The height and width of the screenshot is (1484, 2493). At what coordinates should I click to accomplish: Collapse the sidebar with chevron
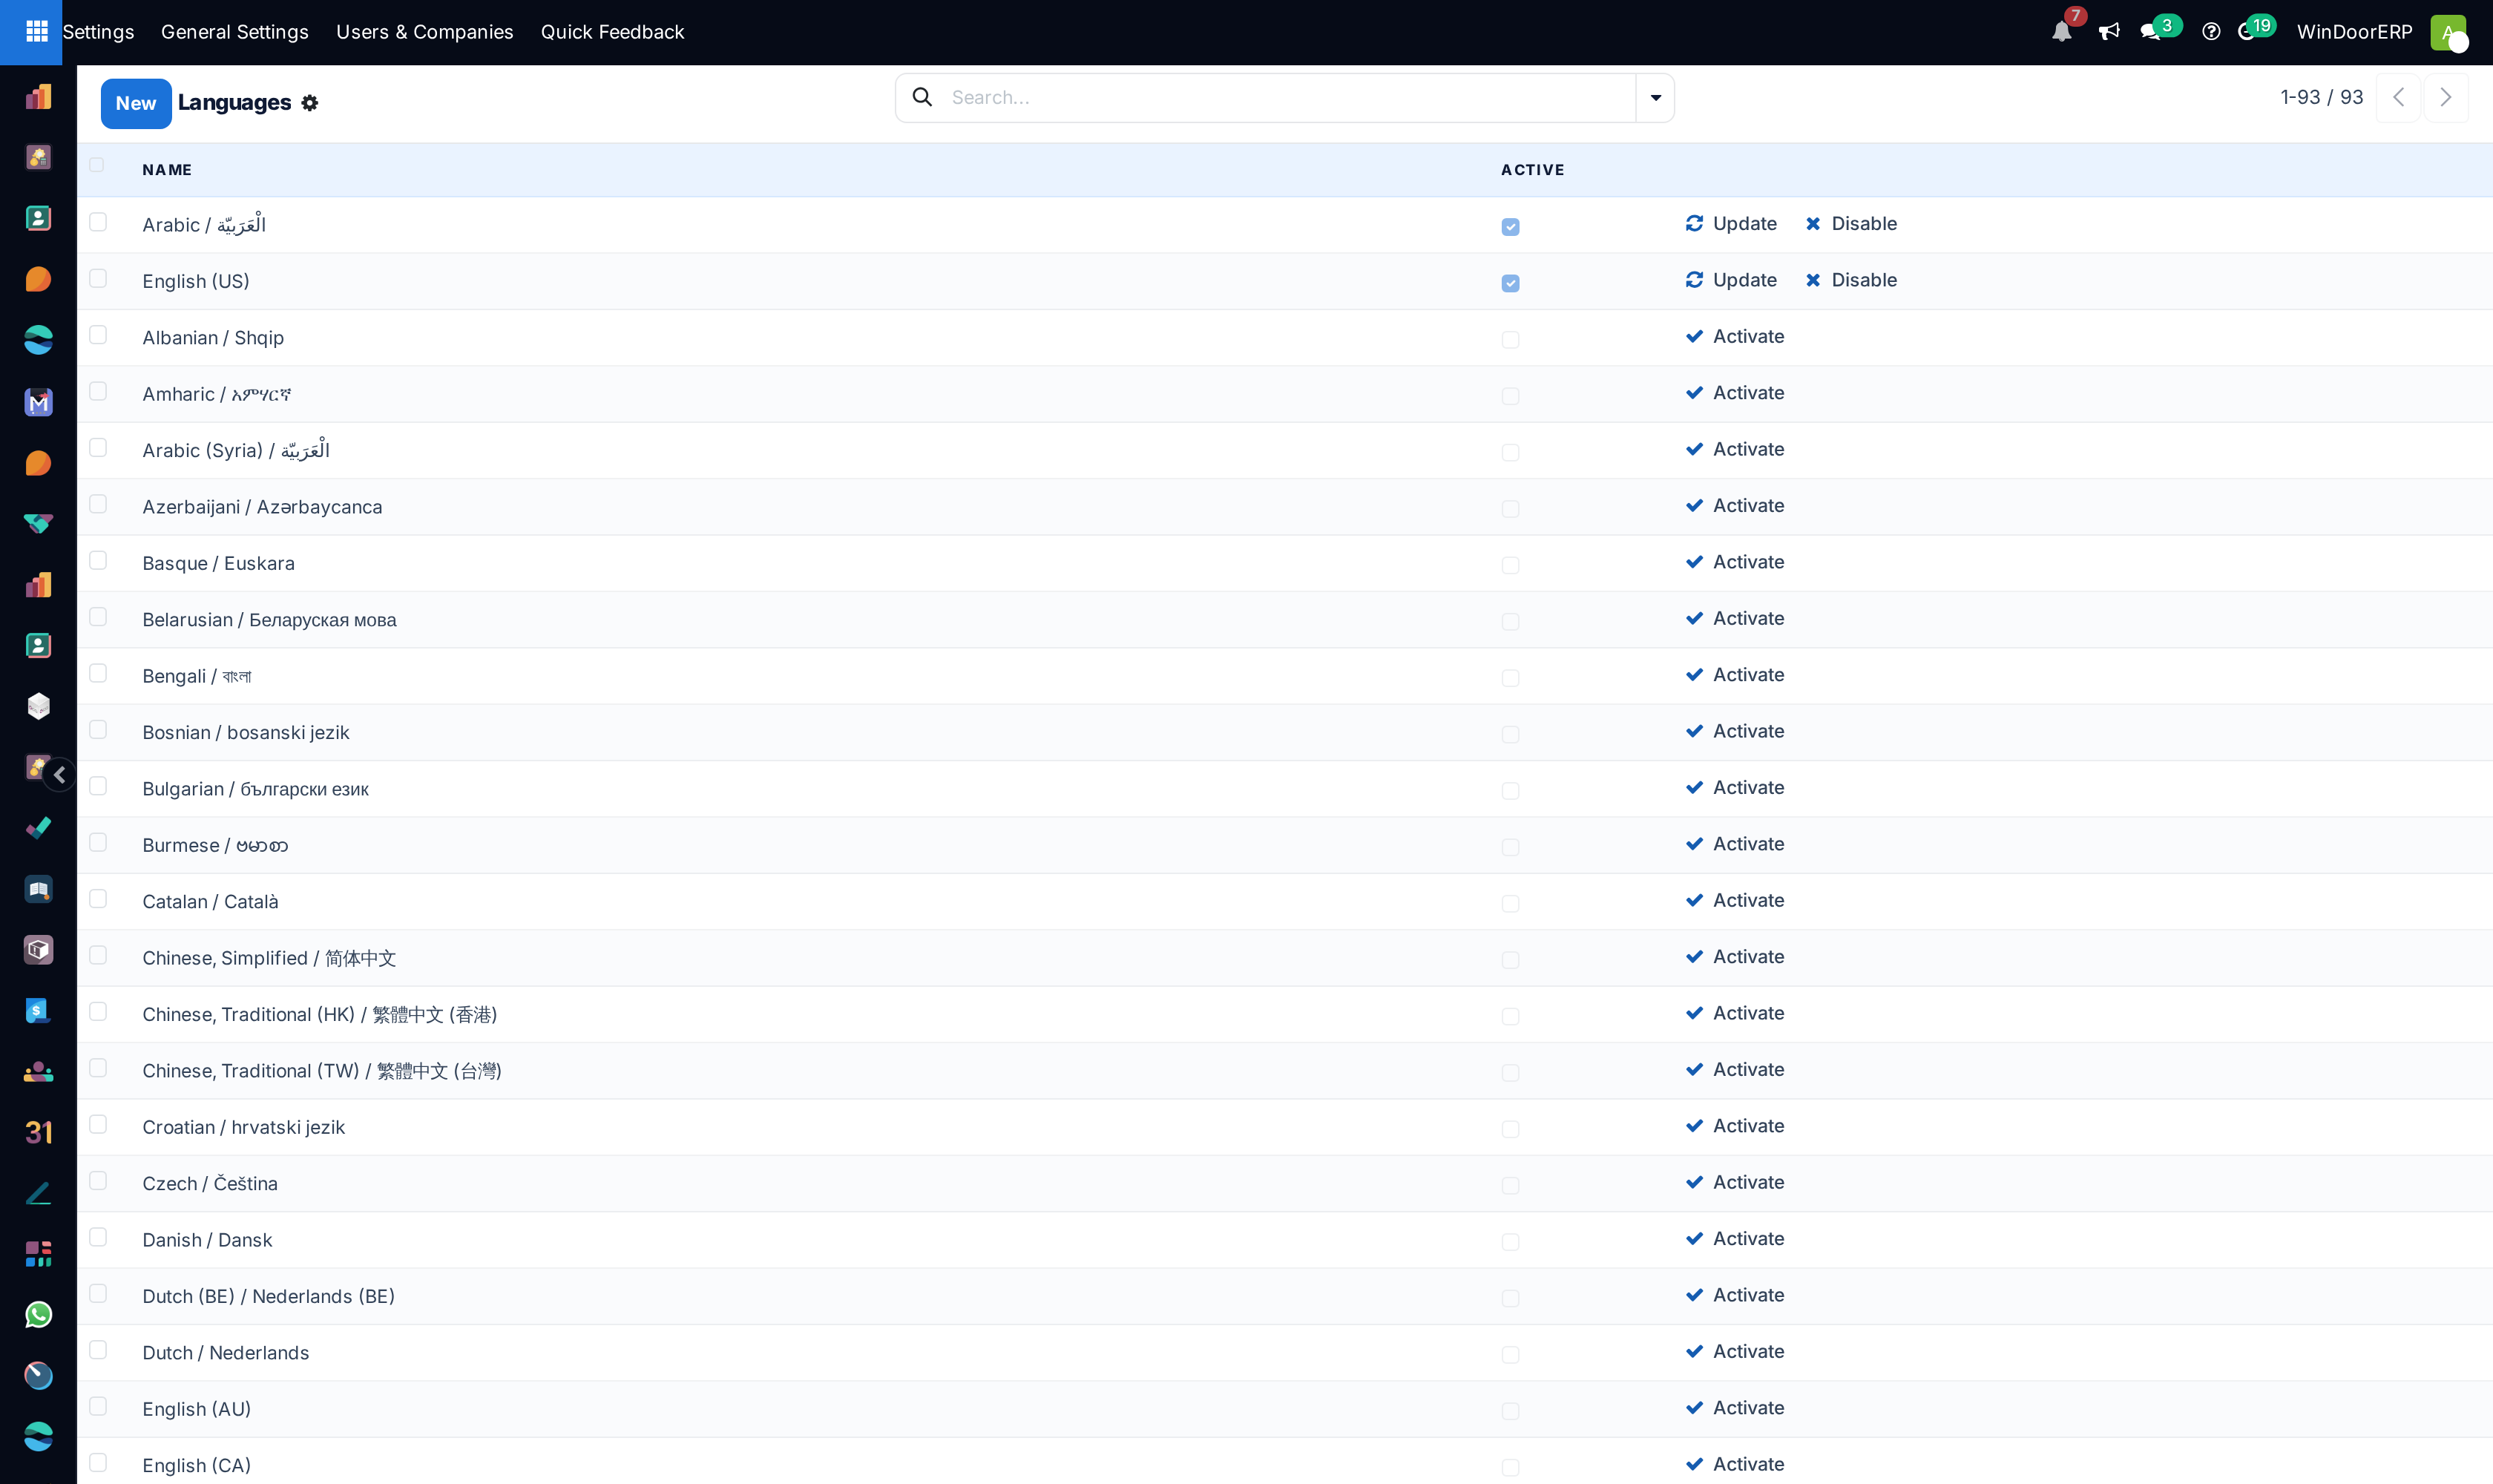click(59, 775)
